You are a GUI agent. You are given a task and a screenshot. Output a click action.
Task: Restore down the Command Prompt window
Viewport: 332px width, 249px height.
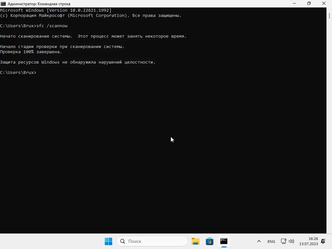tap(309, 3)
